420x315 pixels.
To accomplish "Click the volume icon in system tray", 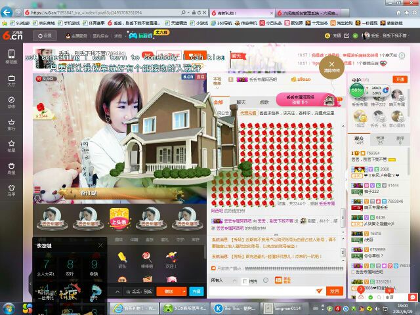I will pyautogui.click(x=378, y=308).
